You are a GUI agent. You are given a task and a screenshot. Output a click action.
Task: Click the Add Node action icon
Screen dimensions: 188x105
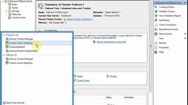[156, 20]
